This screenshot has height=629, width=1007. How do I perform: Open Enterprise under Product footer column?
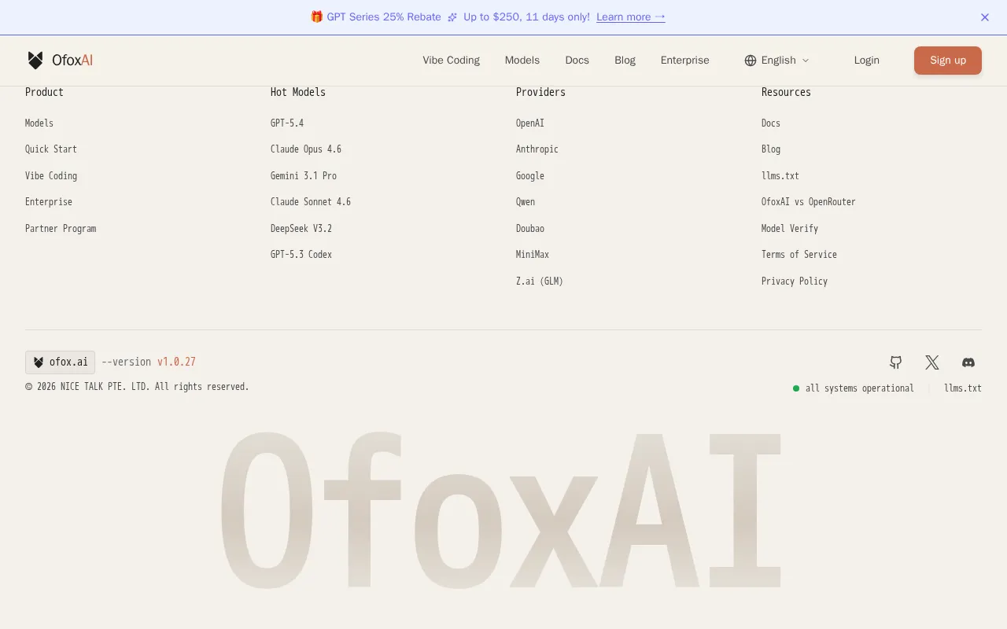49,202
